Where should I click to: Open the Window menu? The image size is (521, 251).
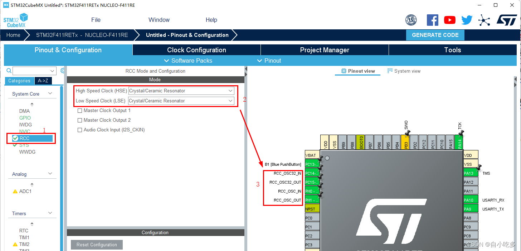point(159,20)
